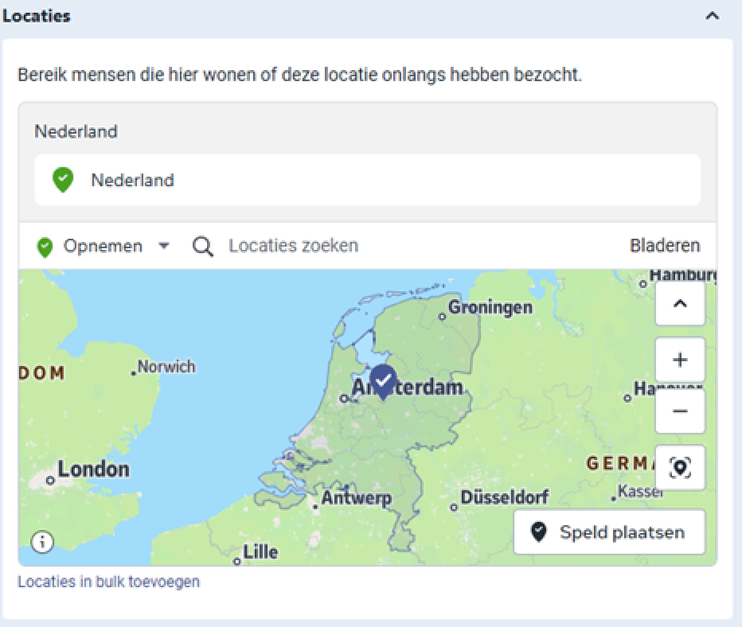Click London on the map
The width and height of the screenshot is (742, 627).
coord(92,469)
